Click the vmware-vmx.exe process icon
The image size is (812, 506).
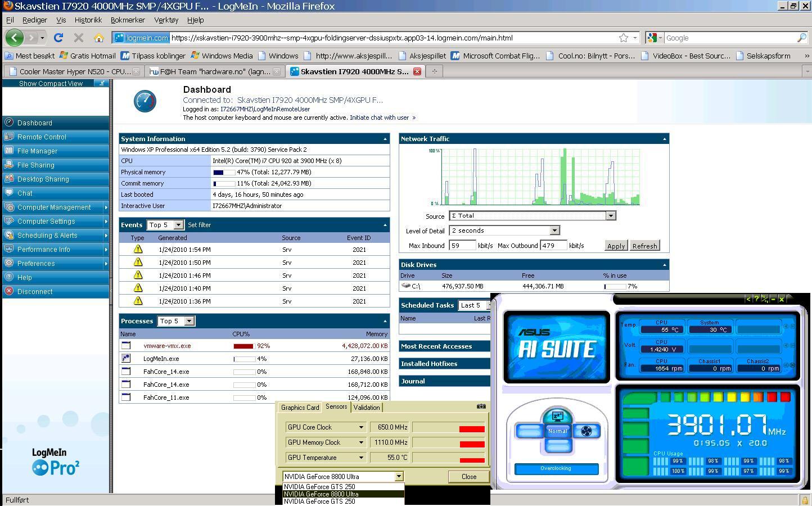[126, 346]
